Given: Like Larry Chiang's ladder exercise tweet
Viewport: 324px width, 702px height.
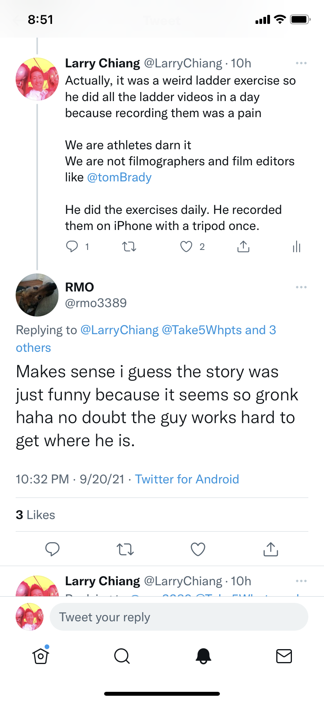Looking at the screenshot, I should [x=186, y=246].
